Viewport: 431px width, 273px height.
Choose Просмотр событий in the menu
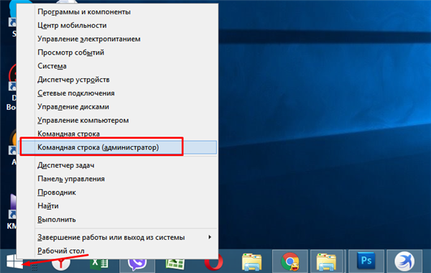[x=118, y=52]
